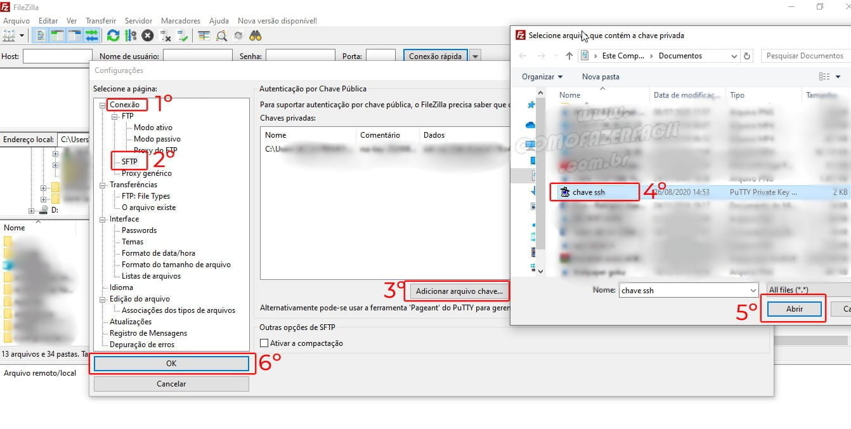Image resolution: width=851 pixels, height=429 pixels.
Task: Toggle processing of the transfer queue
Action: pos(131,35)
